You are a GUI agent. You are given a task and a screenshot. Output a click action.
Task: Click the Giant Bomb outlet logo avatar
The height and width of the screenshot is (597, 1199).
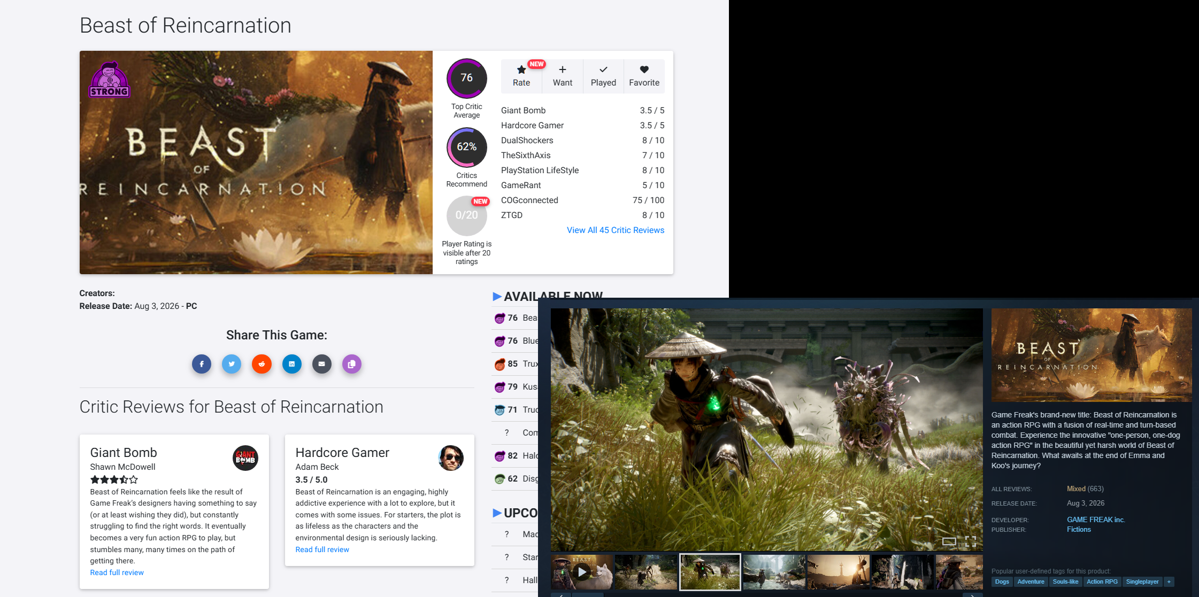pos(245,458)
